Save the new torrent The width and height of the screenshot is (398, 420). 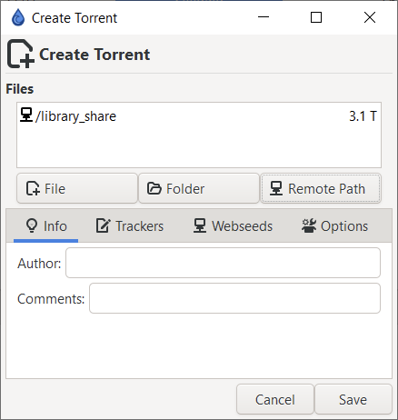pyautogui.click(x=353, y=399)
